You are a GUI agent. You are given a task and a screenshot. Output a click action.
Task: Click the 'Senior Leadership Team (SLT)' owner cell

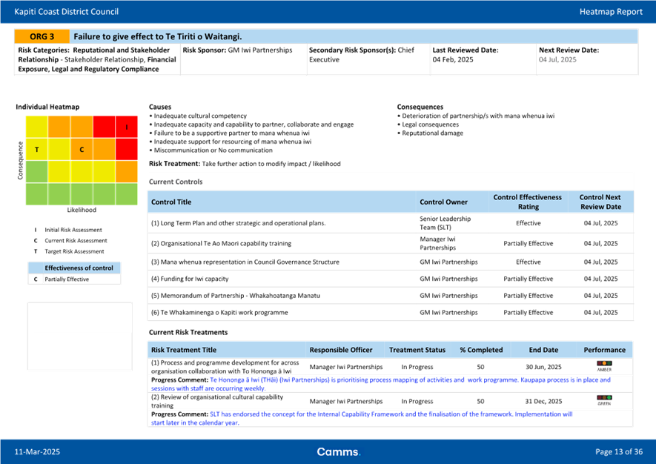coord(445,223)
